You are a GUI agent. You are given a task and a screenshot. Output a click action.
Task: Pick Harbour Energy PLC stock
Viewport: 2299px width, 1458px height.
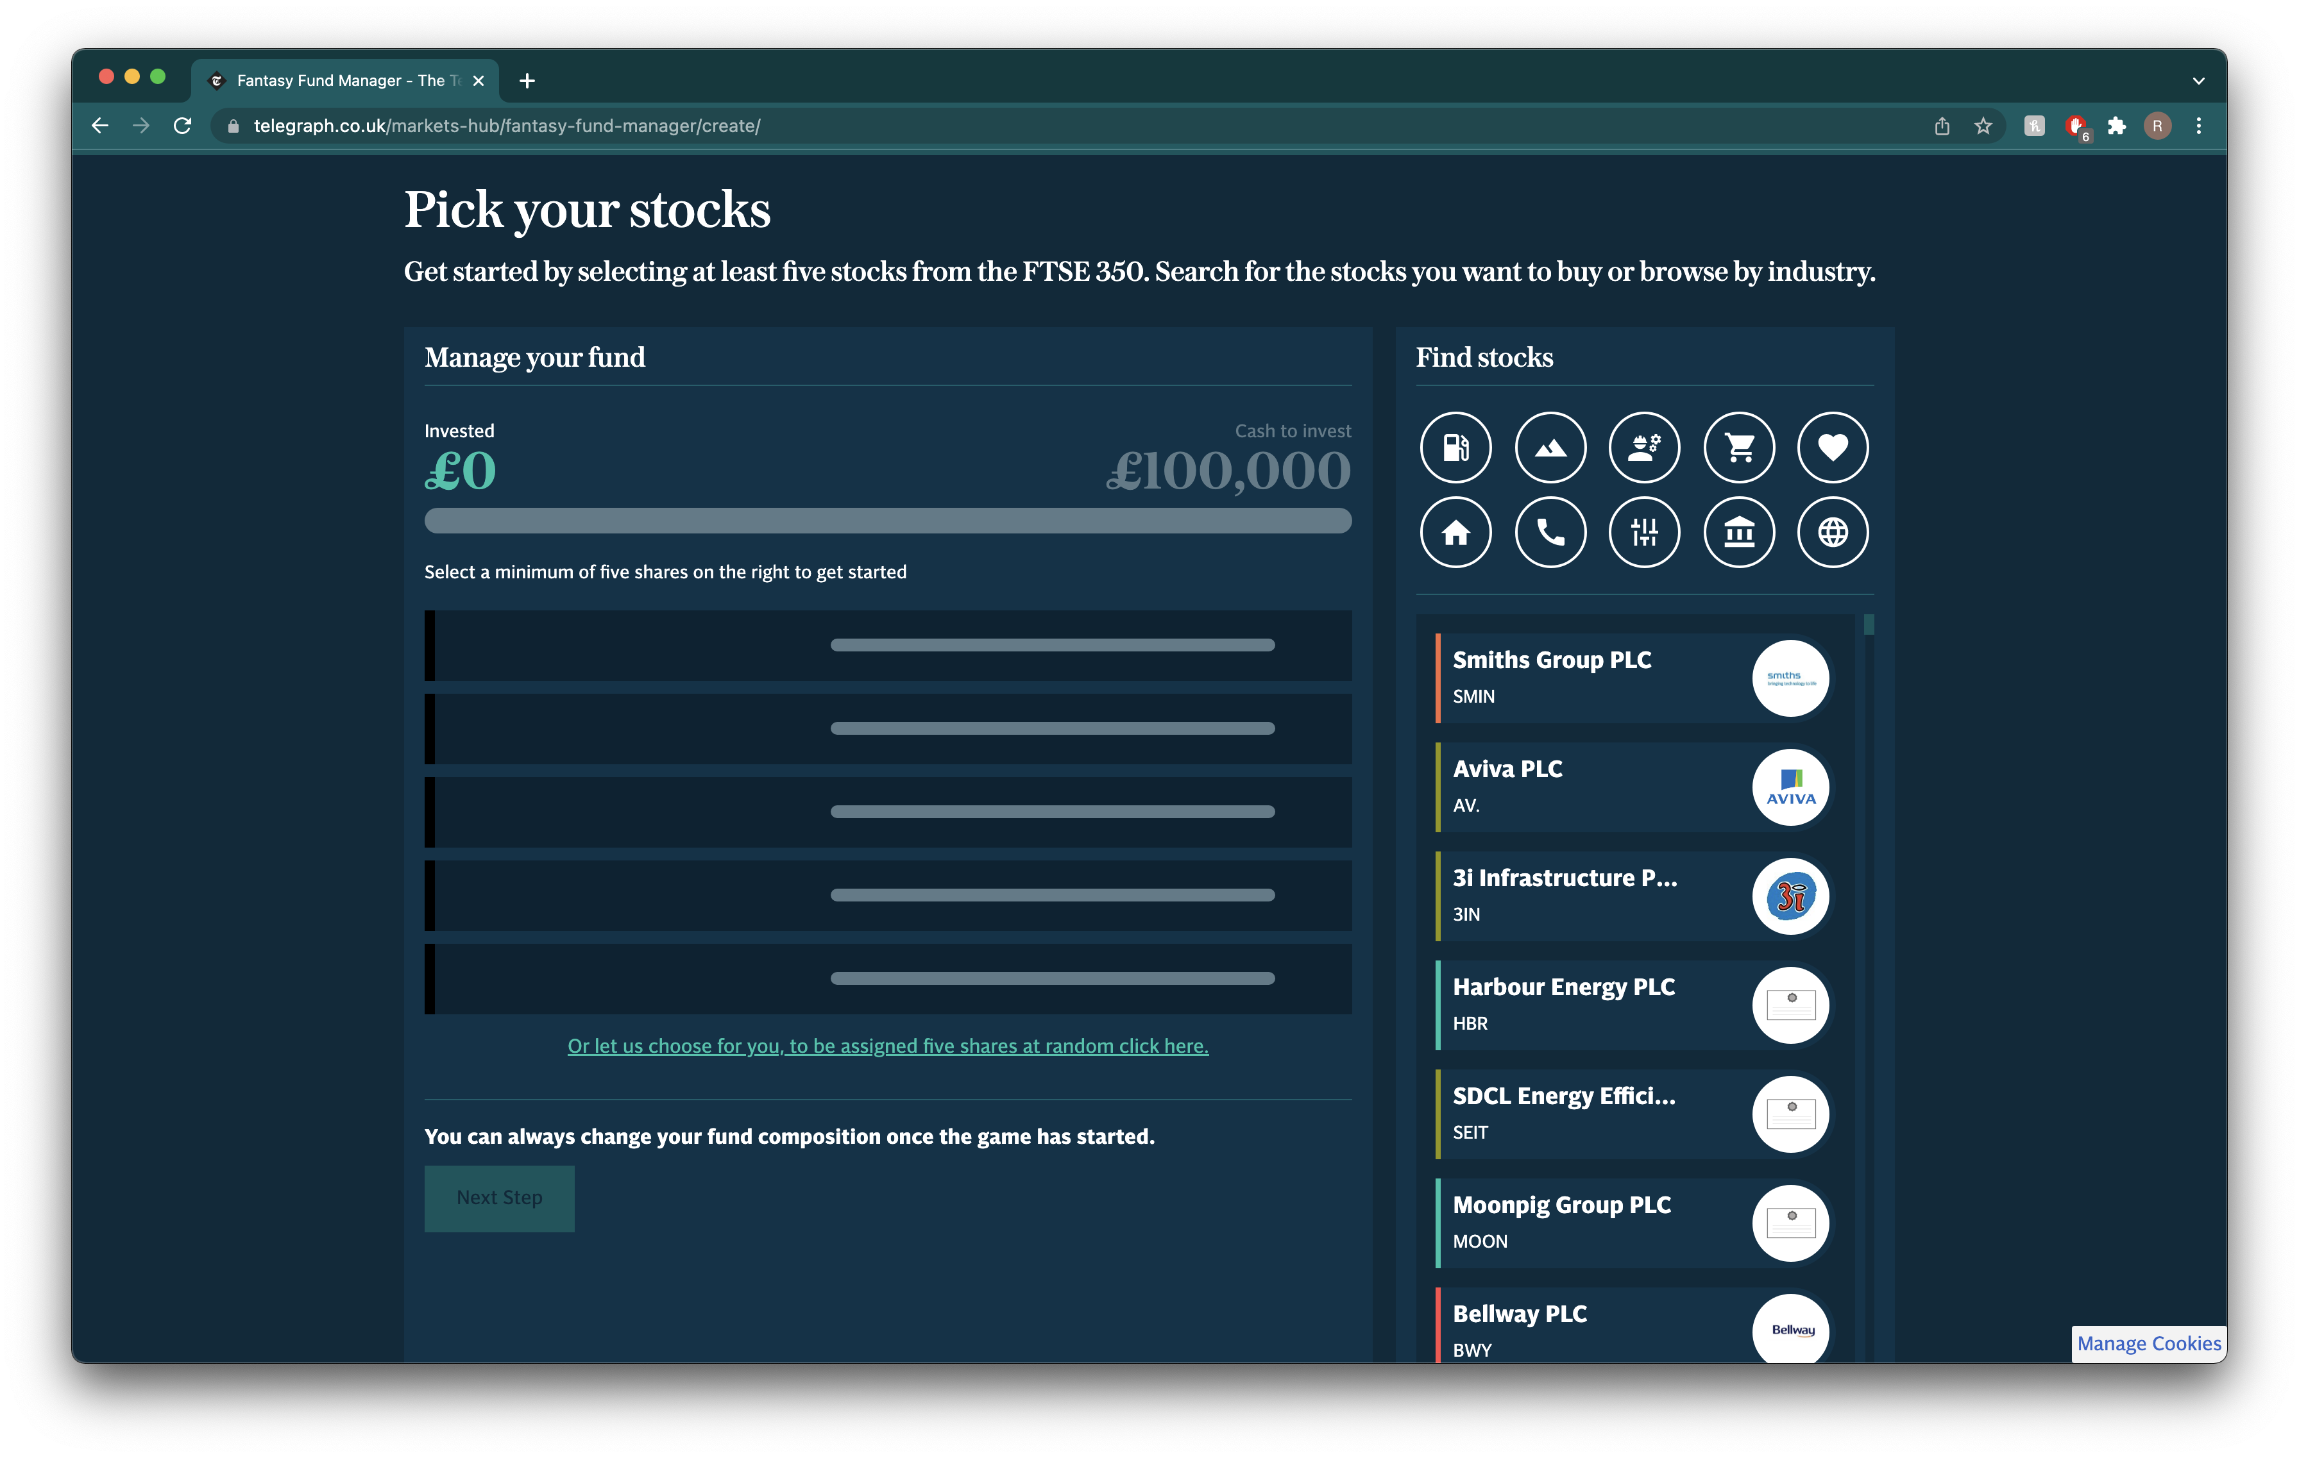click(x=1634, y=1005)
